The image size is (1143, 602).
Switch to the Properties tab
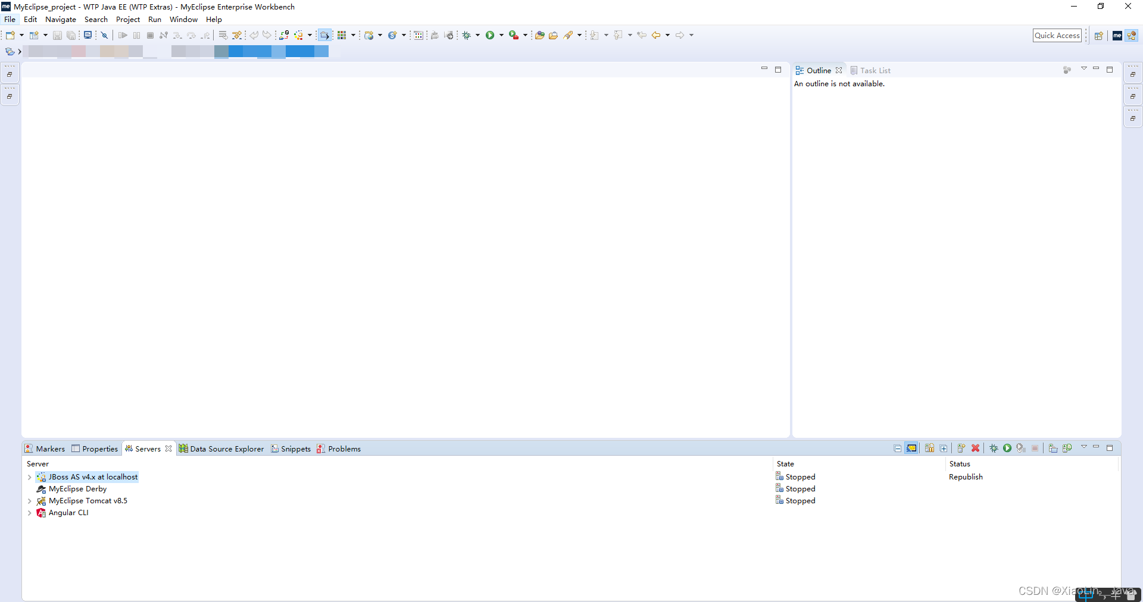[95, 449]
